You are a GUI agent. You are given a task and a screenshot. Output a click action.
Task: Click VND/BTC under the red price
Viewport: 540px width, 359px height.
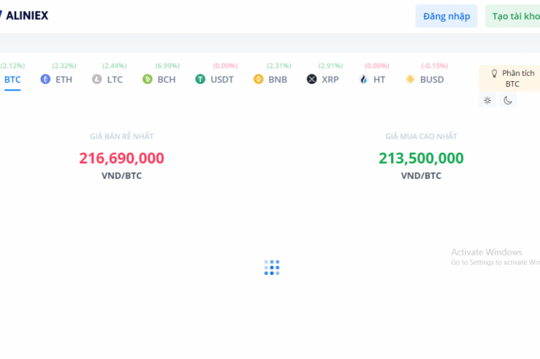coord(122,176)
